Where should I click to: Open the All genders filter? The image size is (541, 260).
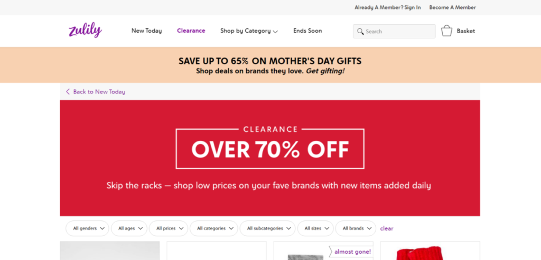(87, 228)
